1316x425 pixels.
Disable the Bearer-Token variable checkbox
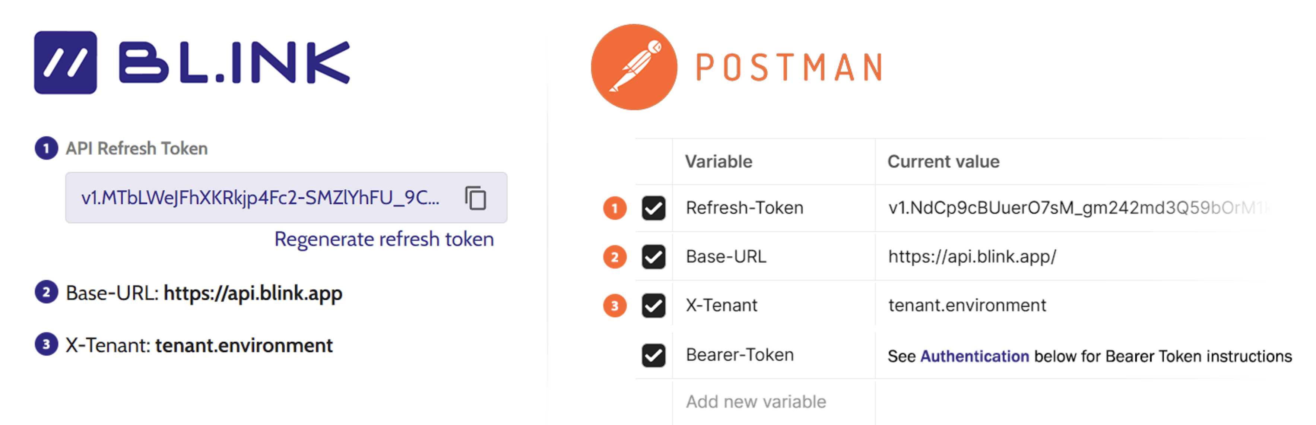653,355
